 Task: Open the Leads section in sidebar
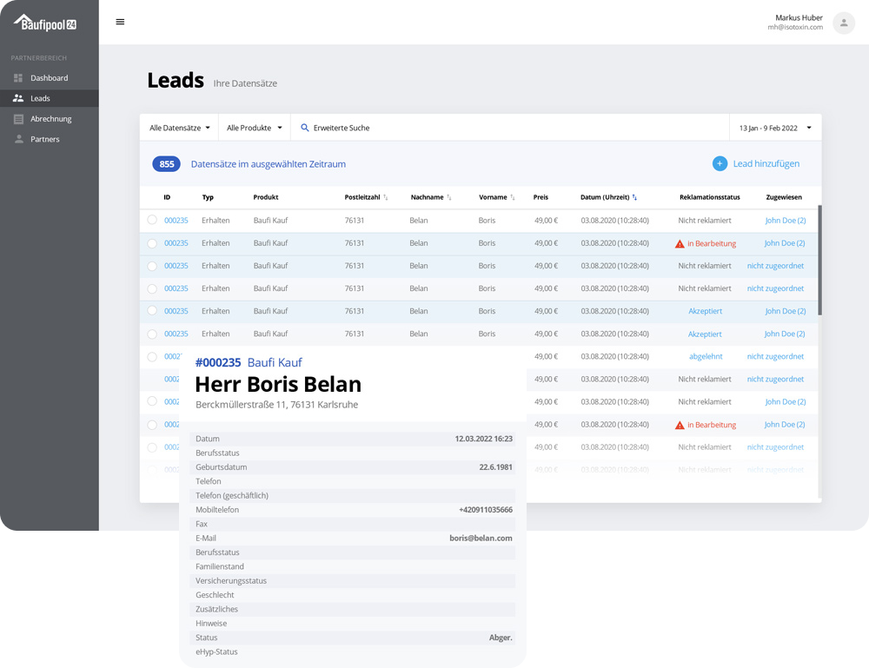click(50, 98)
